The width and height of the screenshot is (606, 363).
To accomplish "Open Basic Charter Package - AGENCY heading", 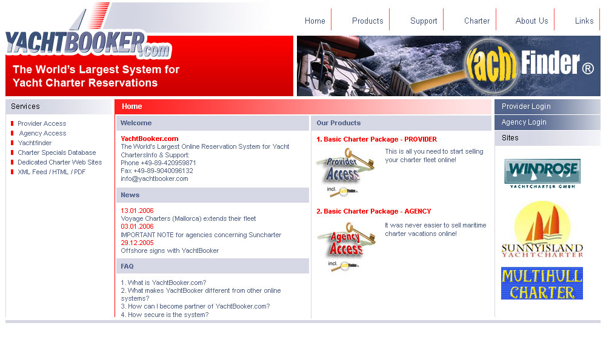I will [374, 211].
